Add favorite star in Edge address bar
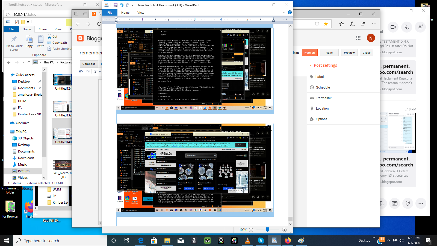The image size is (437, 246). (326, 24)
